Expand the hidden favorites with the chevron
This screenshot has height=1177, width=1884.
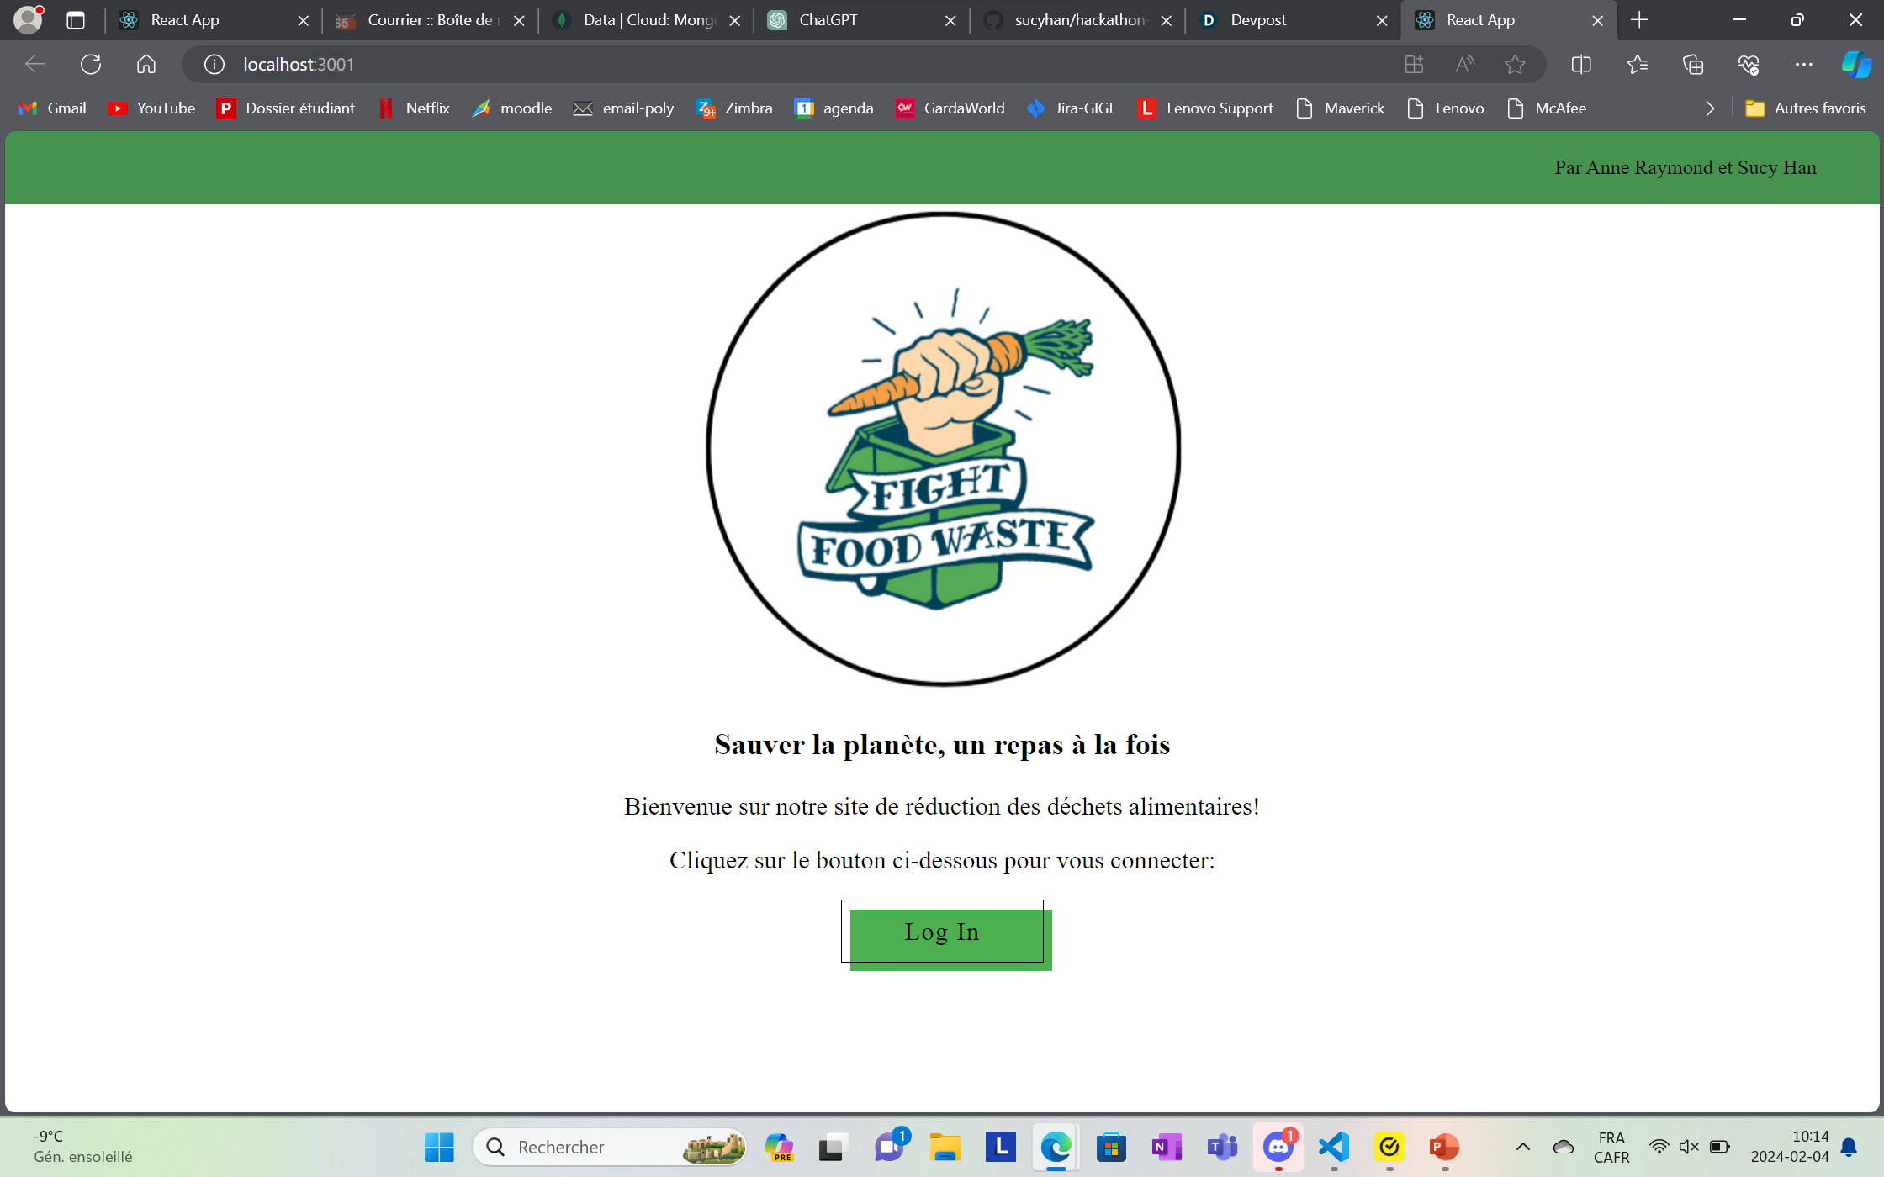(1709, 108)
